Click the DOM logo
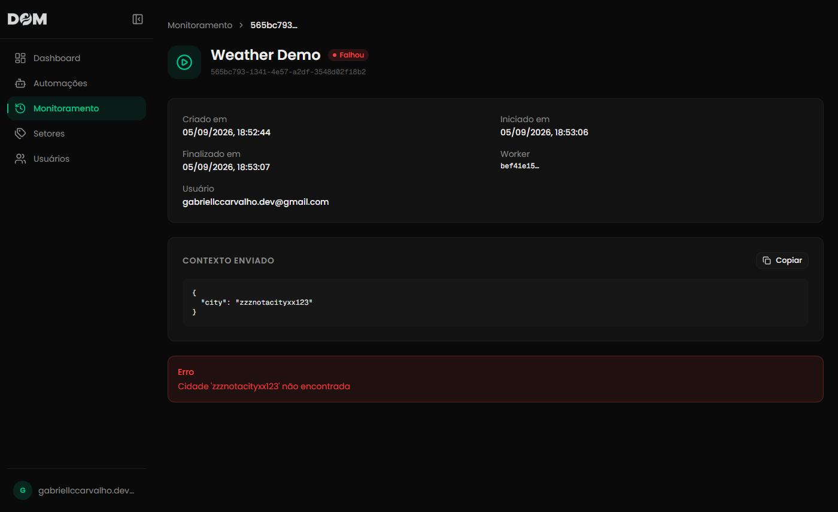Viewport: 838px width, 512px height. pyautogui.click(x=27, y=19)
